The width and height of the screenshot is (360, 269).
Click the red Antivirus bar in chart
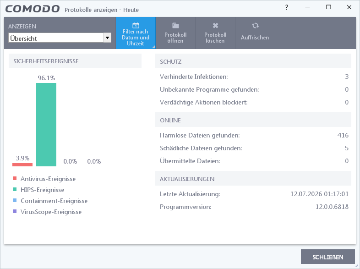[22, 165]
